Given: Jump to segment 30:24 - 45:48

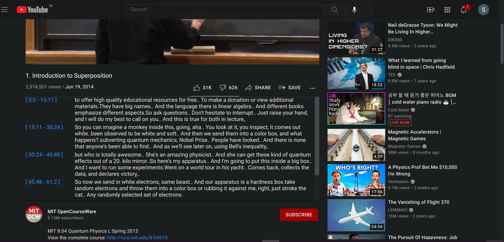Looking at the screenshot, I should (x=44, y=155).
